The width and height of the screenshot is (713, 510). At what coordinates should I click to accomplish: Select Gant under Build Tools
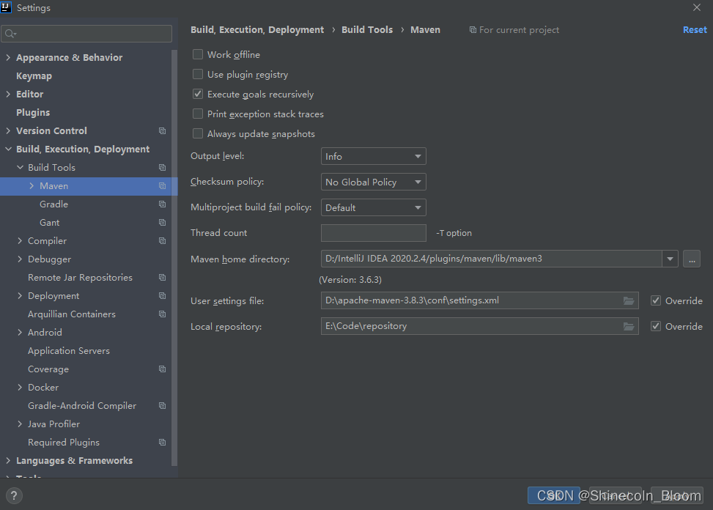coord(50,222)
